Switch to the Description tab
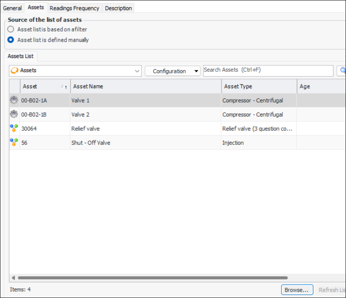Image resolution: width=346 pixels, height=298 pixels. click(118, 8)
